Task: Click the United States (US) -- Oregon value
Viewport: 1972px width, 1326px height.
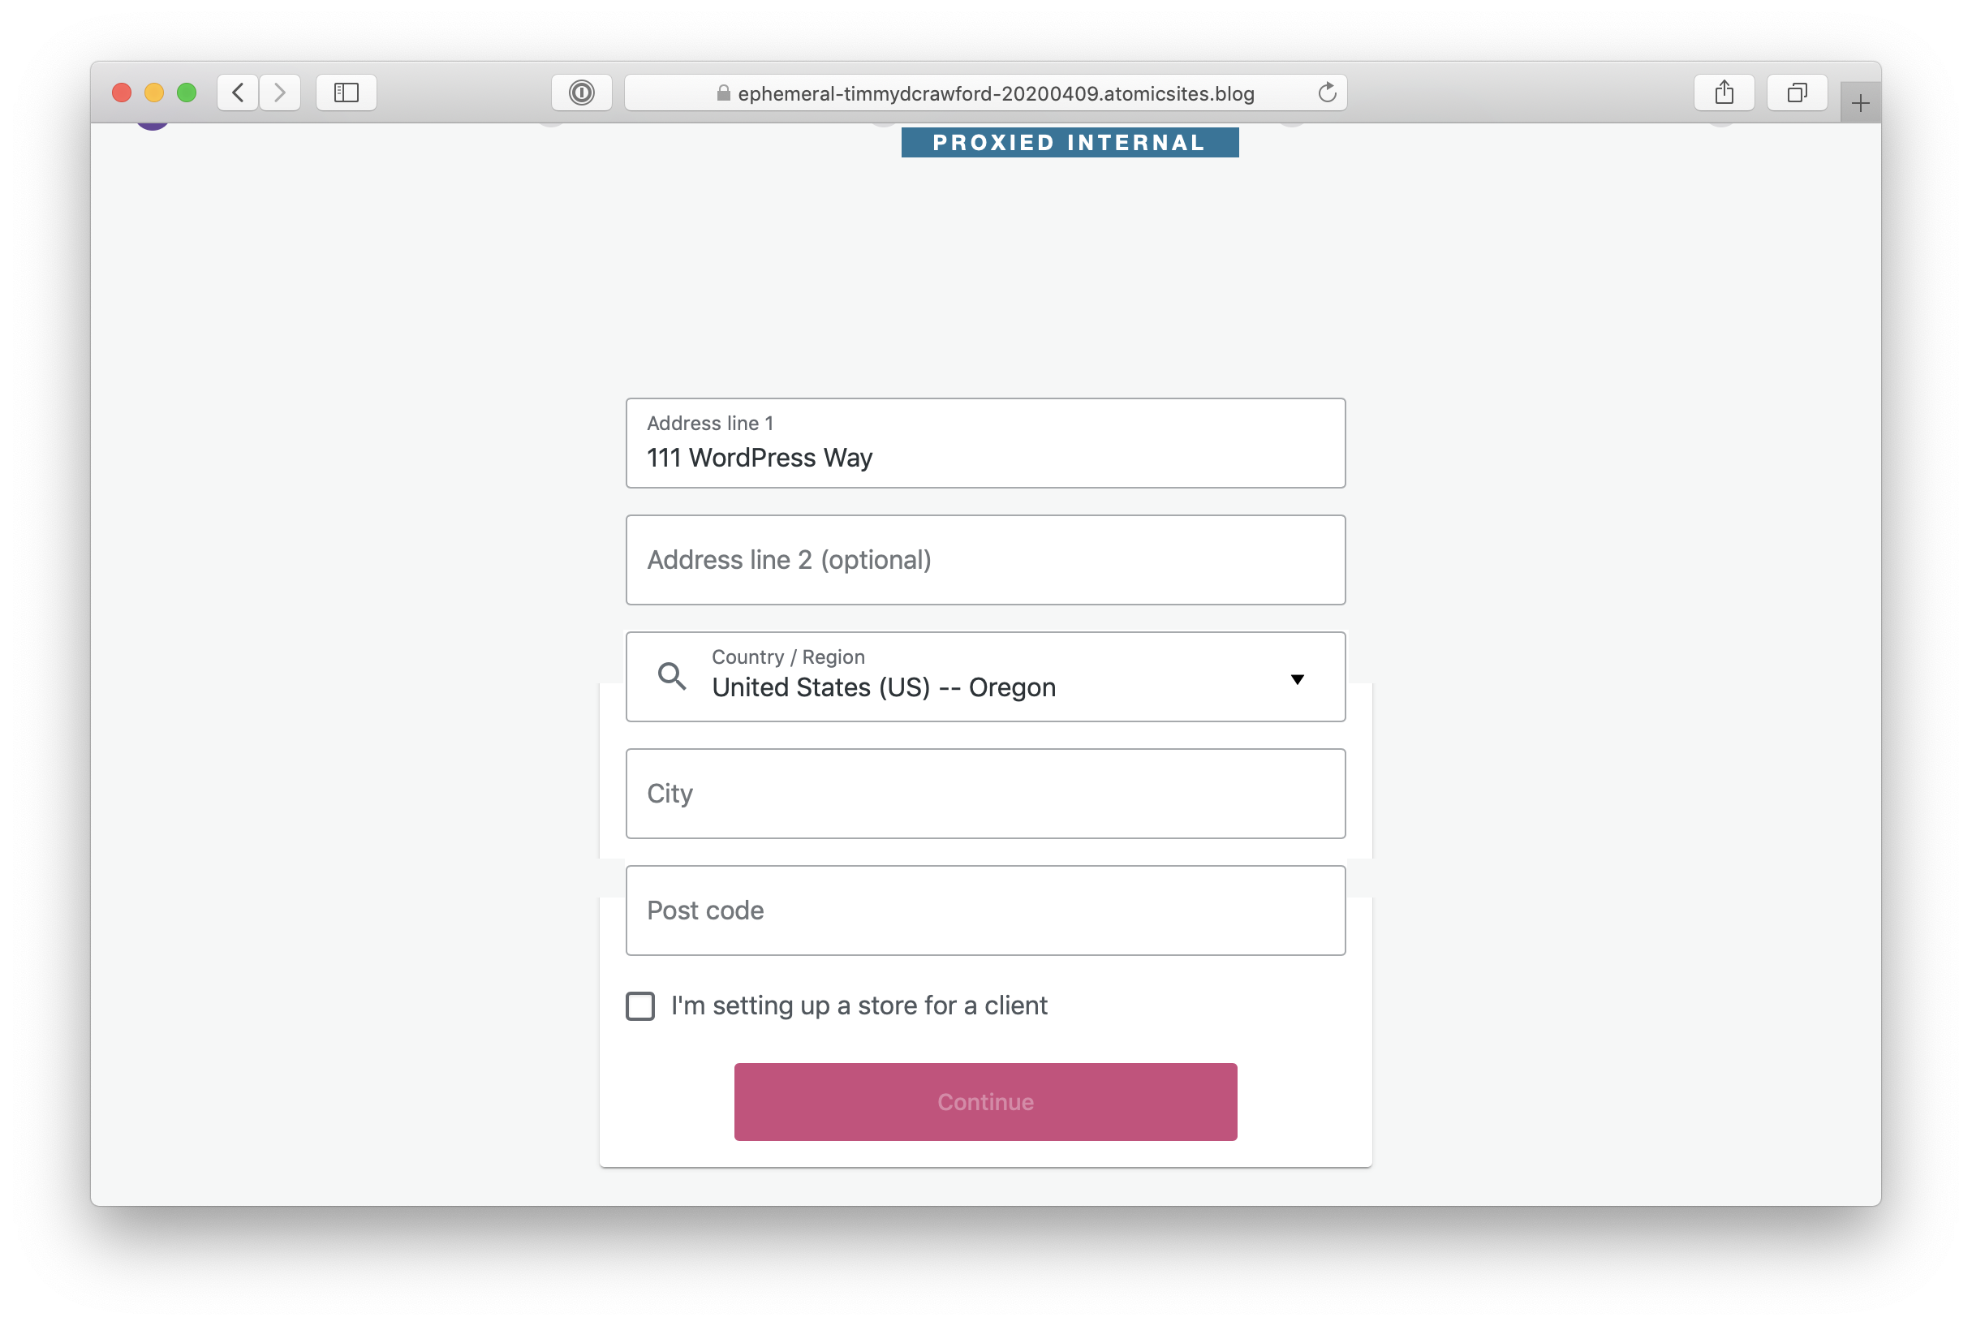Action: point(884,687)
